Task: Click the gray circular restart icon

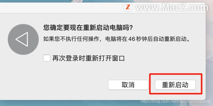Action: pos(23,39)
